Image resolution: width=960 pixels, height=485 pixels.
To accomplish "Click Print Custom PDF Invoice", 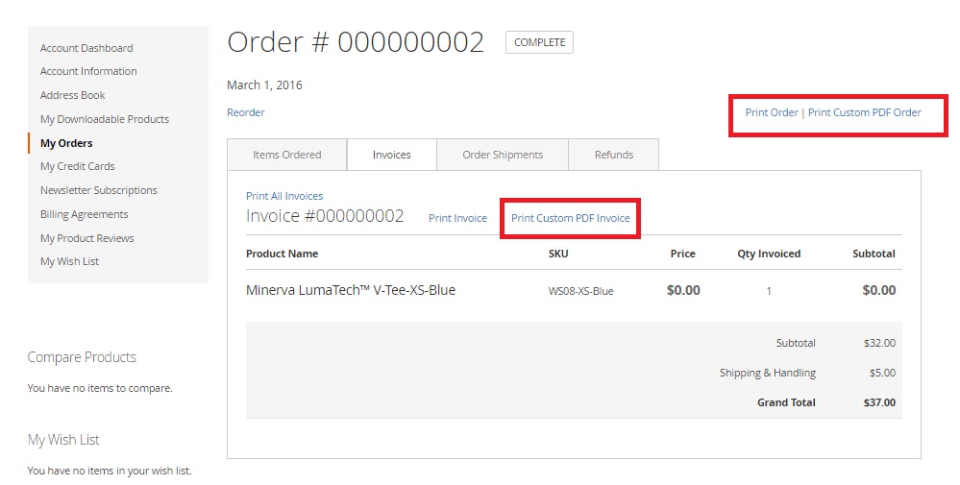I will (x=571, y=218).
